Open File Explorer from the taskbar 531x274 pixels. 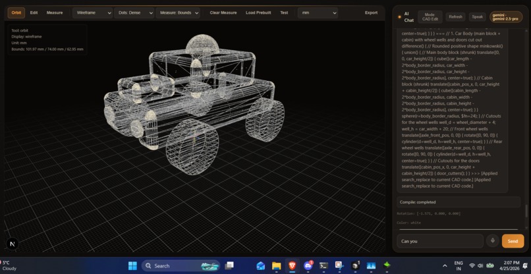pyautogui.click(x=276, y=266)
